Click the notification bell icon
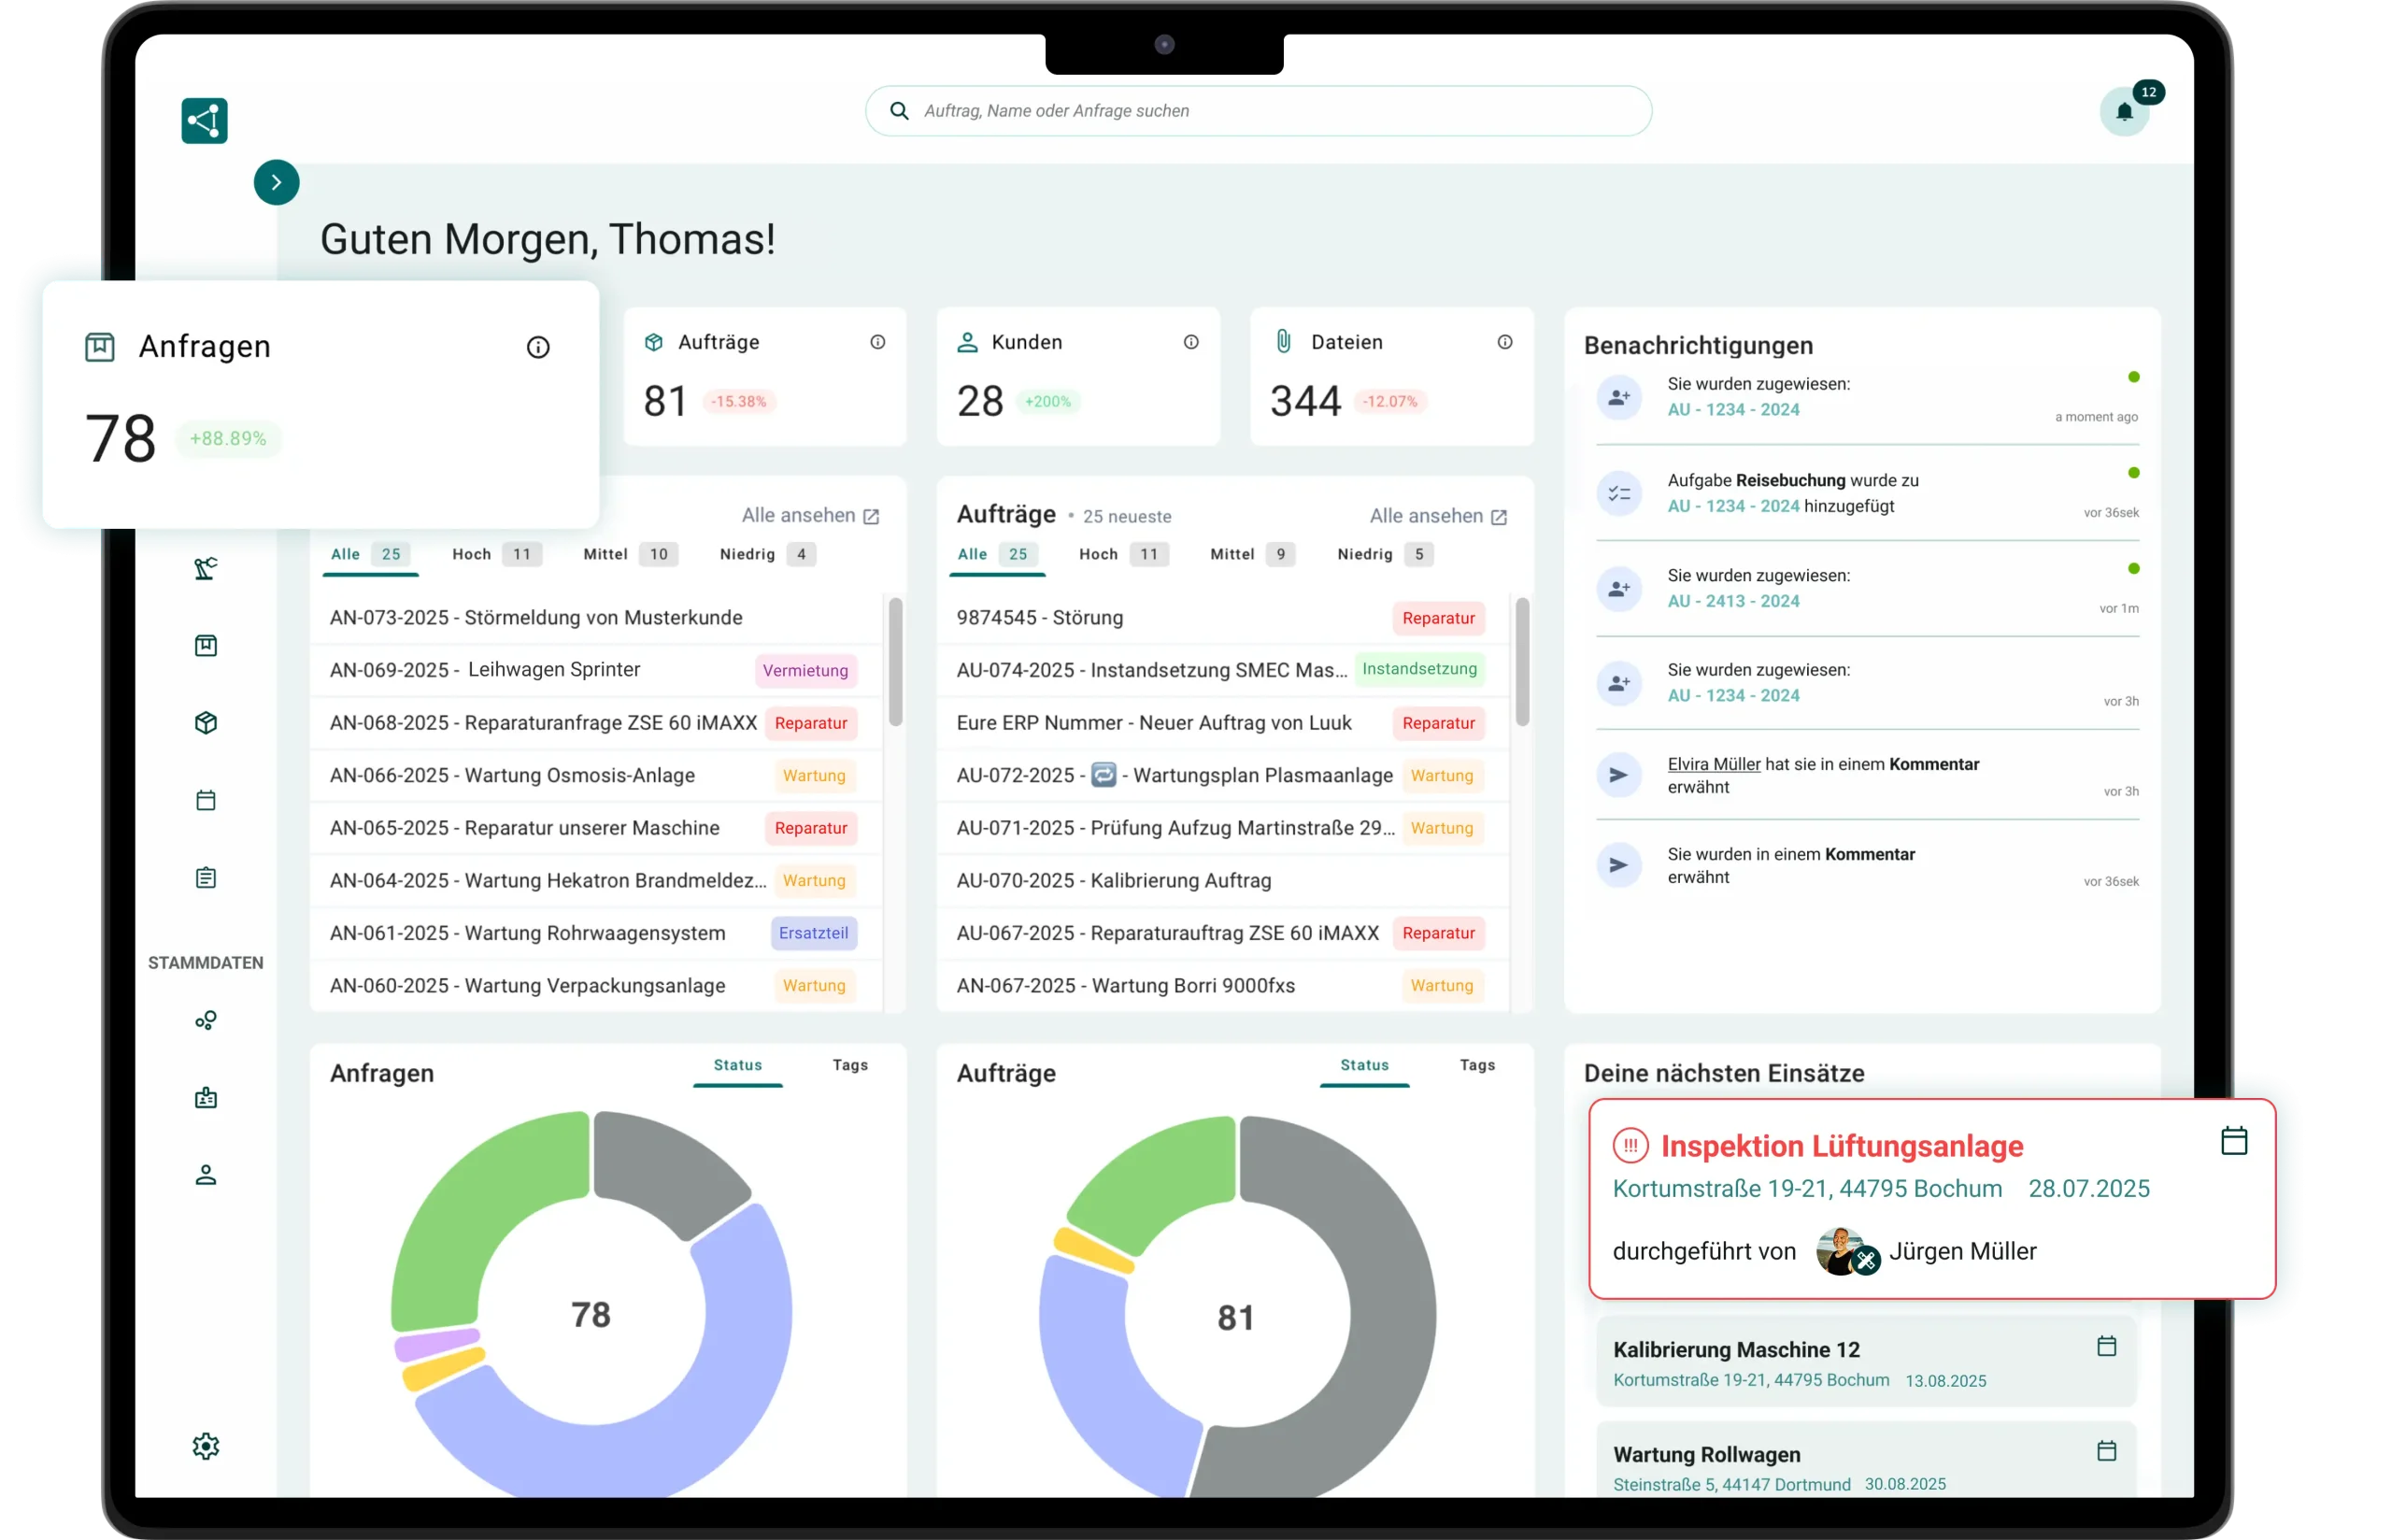 coord(2124,112)
